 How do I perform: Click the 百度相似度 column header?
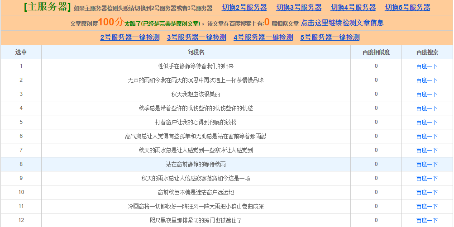pos(376,52)
